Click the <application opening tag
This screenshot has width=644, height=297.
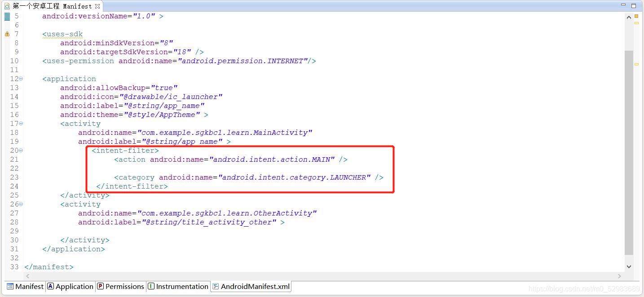click(x=69, y=79)
